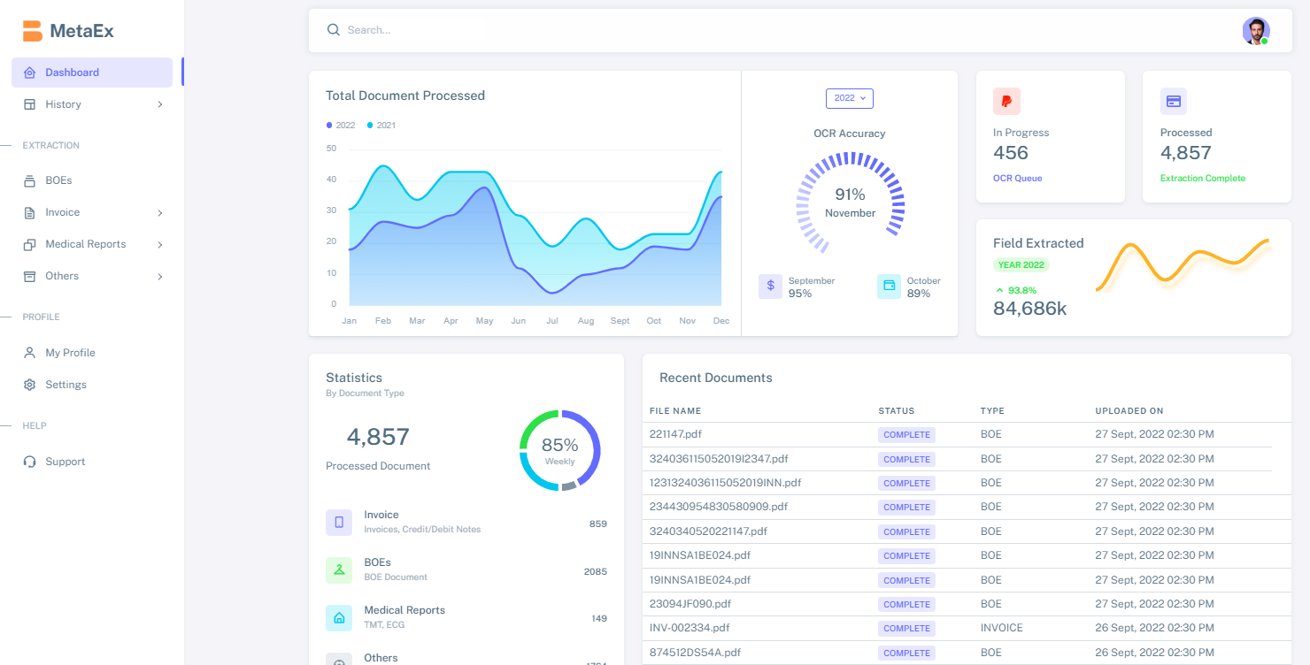The image size is (1310, 665).
Task: Click the Processed credit card icon
Action: tap(1174, 101)
